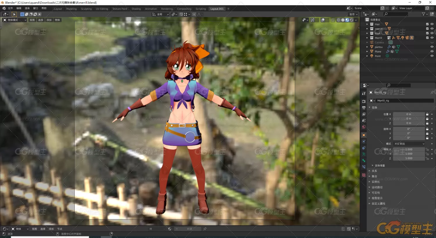The width and height of the screenshot is (436, 238).
Task: Hide the pantsu object in viewport
Action: point(432,47)
